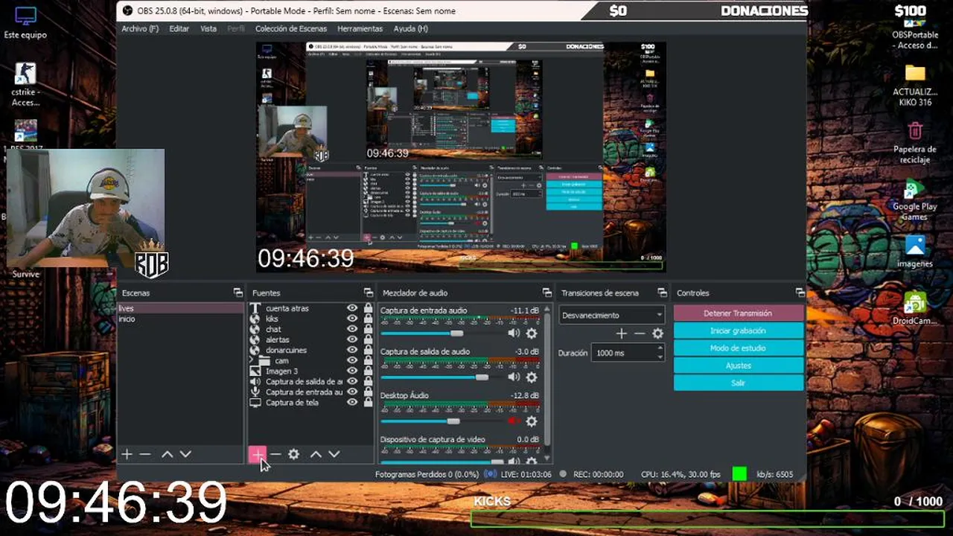Viewport: 953px width, 536px height.
Task: Undock the Fuentes panel
Action: pyautogui.click(x=368, y=293)
